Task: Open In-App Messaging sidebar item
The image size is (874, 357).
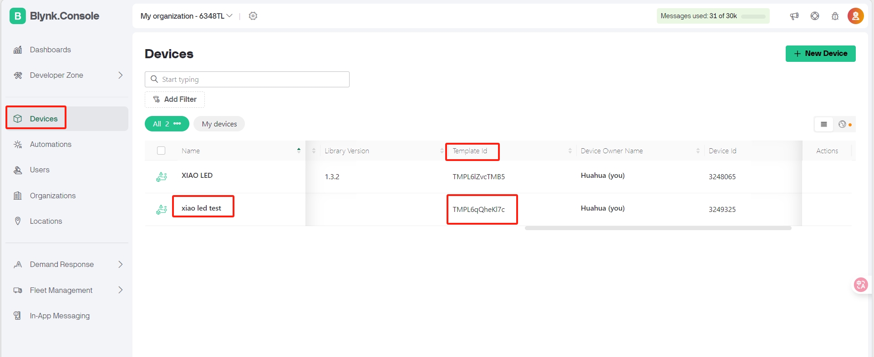Action: click(60, 316)
